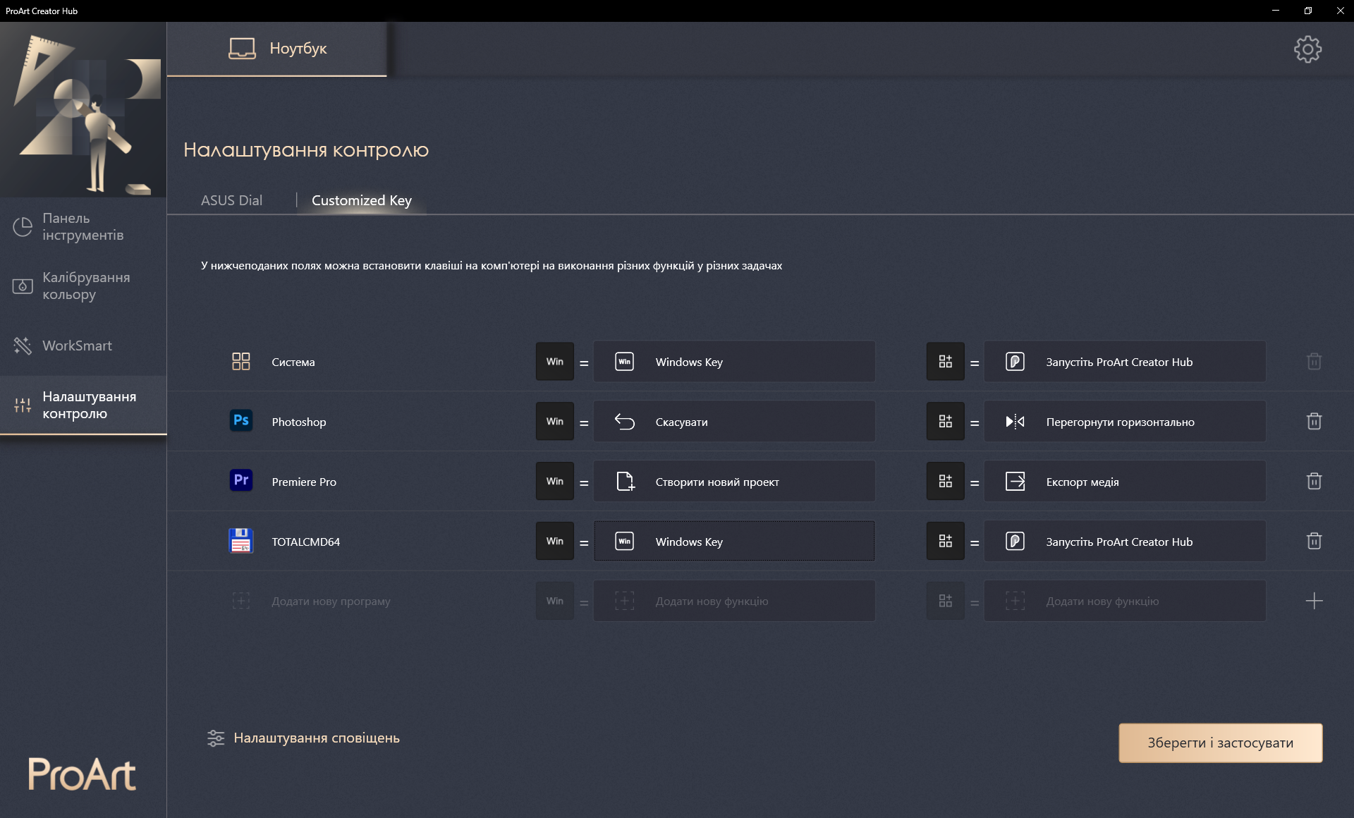Click the Photoshop app icon
Image resolution: width=1354 pixels, height=818 pixels.
(241, 421)
